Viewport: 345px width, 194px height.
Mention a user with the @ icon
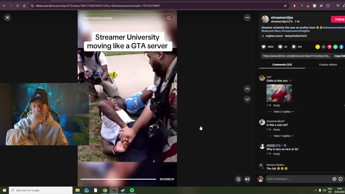point(334,179)
